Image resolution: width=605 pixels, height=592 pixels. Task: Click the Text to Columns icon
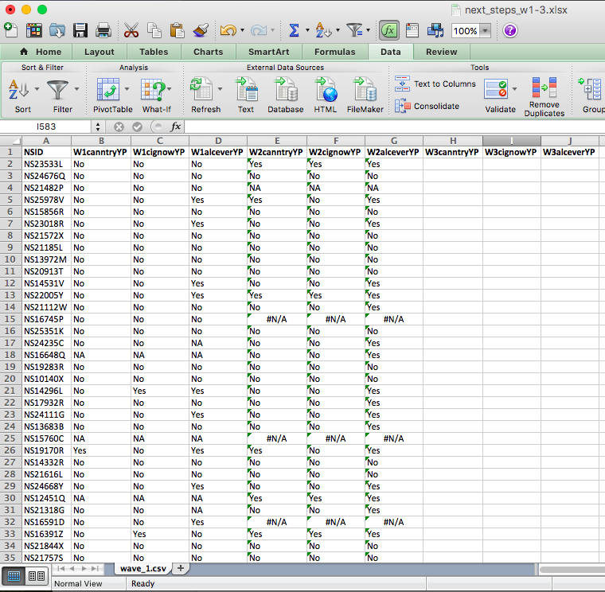click(x=404, y=84)
